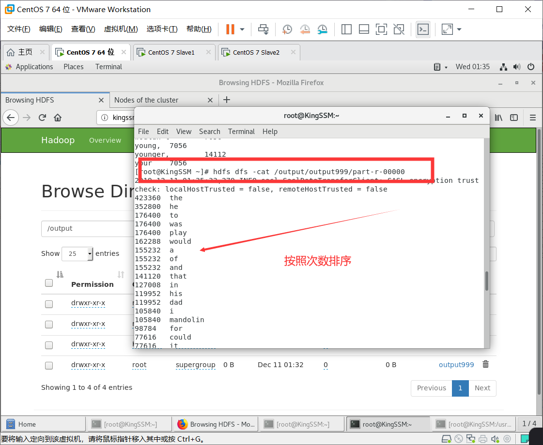Screen dimensions: 543x445
Task: Open the input method indicator dropdown
Action: tap(440, 67)
